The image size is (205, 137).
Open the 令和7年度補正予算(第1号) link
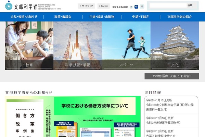163,123
